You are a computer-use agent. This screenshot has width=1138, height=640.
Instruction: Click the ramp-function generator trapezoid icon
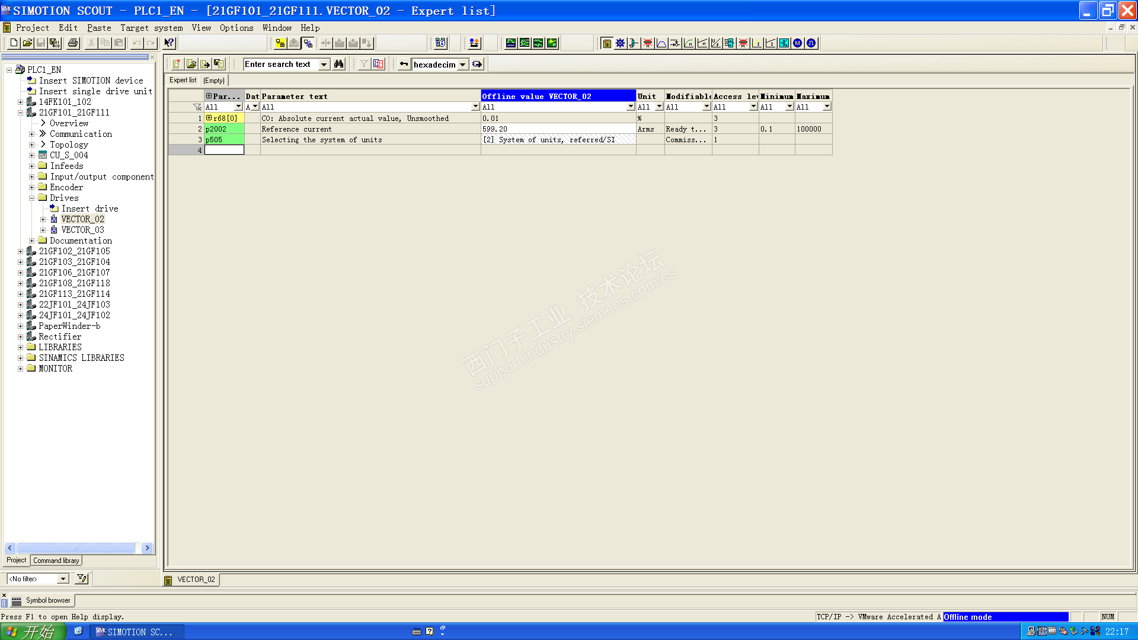[x=661, y=43]
